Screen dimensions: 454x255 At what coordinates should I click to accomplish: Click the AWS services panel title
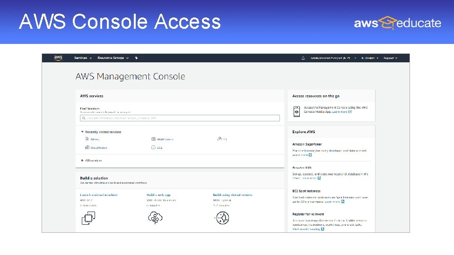click(x=91, y=96)
